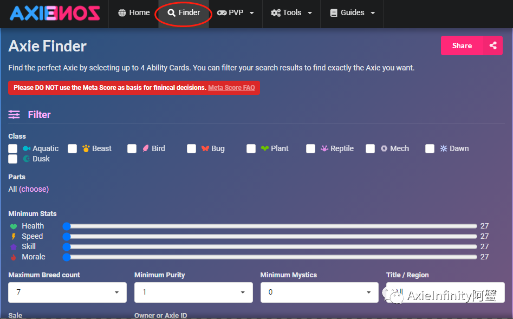Click the Bird feather class icon
This screenshot has width=513, height=319.
tap(146, 148)
